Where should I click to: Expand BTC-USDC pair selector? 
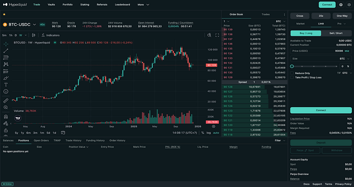click(x=34, y=24)
